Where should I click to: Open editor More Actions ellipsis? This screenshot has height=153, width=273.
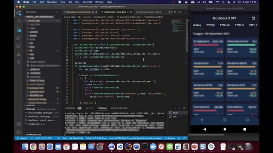tap(184, 12)
